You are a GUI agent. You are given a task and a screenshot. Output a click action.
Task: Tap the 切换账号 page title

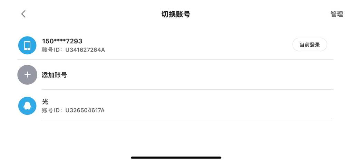coord(176,14)
